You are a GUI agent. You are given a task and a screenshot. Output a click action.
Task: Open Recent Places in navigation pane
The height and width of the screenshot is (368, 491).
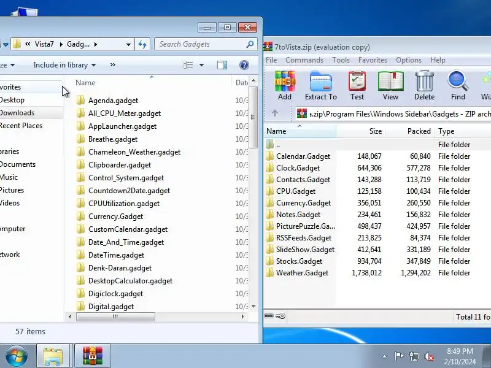pyautogui.click(x=21, y=126)
